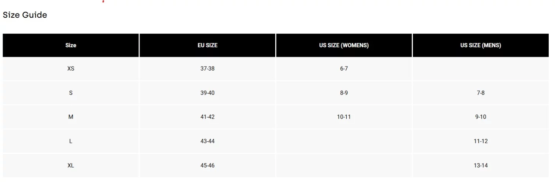Click the 37-38 EU size cell
The image size is (555, 182).
coord(208,69)
